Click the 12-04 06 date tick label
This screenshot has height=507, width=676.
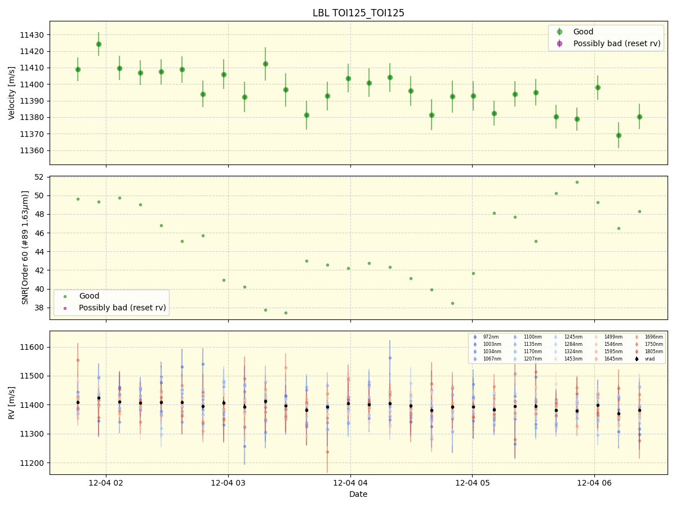594,482
